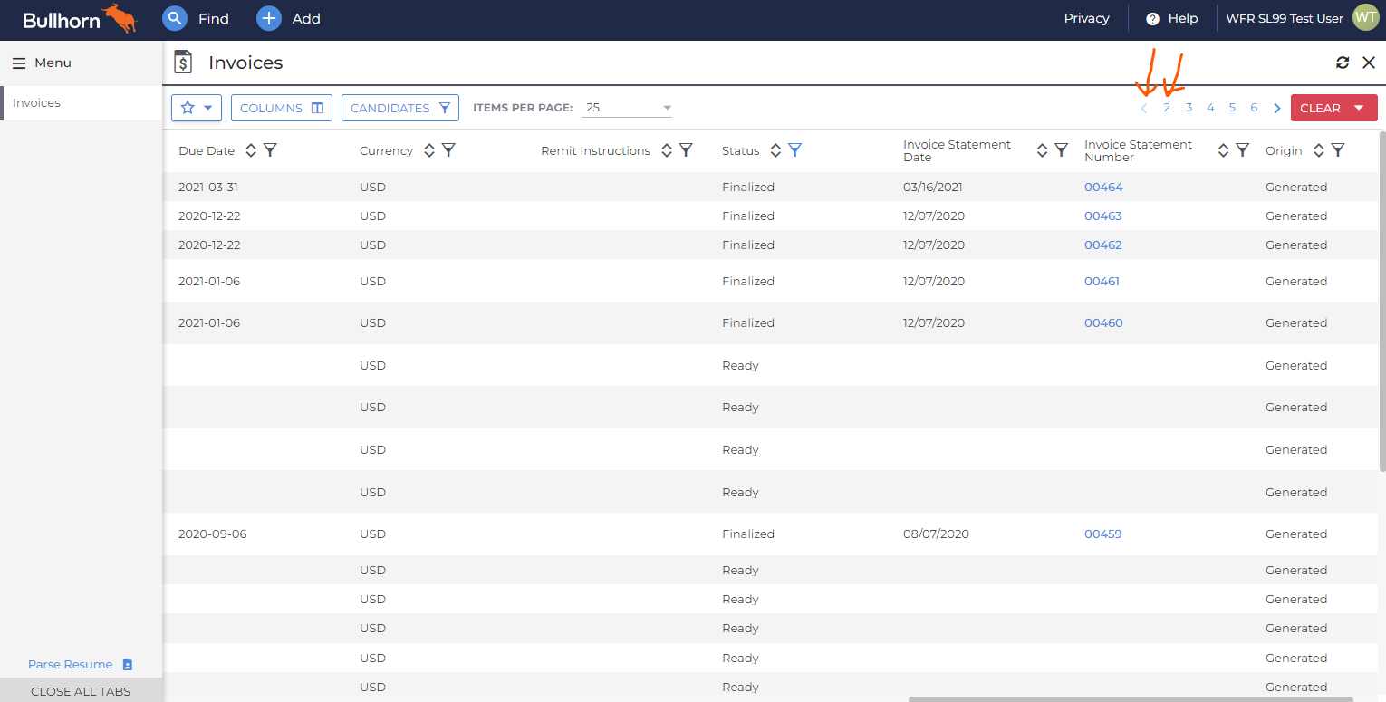Click the Add plus icon
This screenshot has height=702, width=1386.
pos(268,18)
